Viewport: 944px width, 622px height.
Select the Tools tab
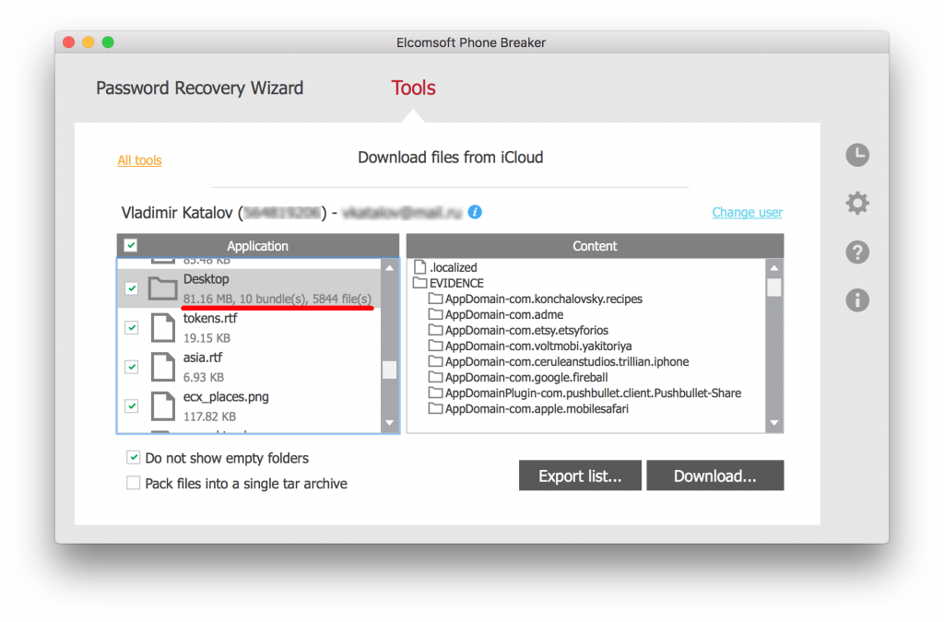tap(413, 88)
